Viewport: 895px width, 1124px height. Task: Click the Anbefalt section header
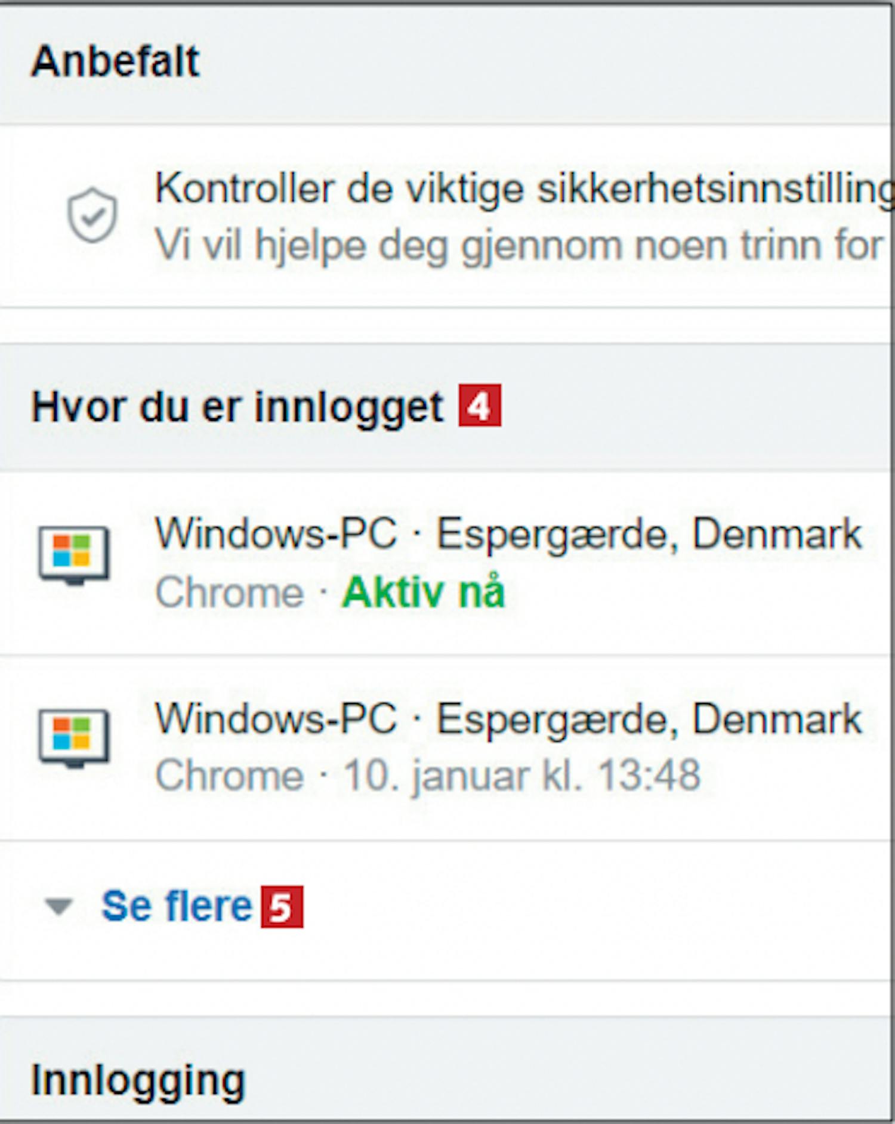point(115,61)
